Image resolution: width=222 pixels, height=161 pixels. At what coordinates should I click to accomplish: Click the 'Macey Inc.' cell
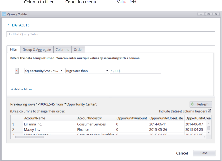tap(49, 130)
